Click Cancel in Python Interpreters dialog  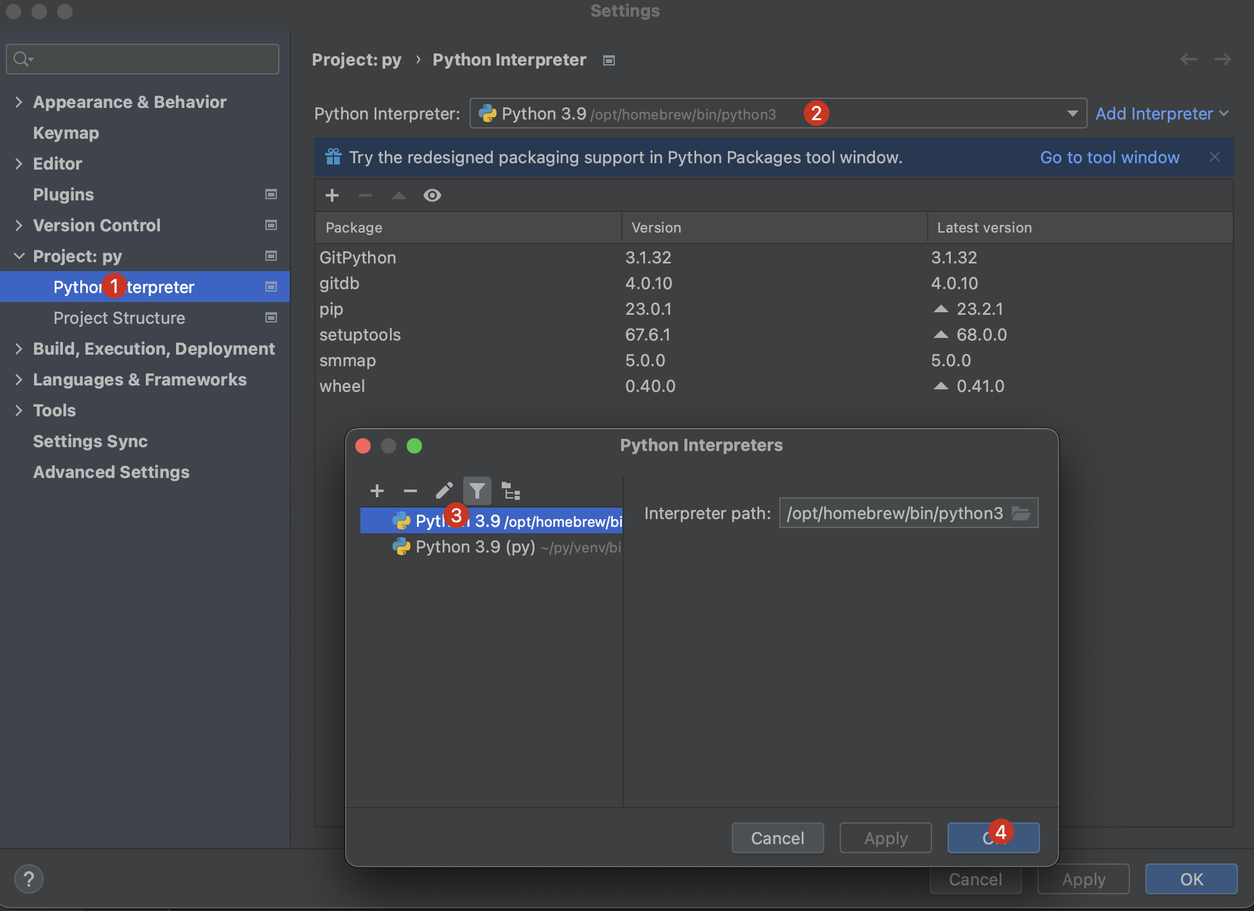point(777,838)
